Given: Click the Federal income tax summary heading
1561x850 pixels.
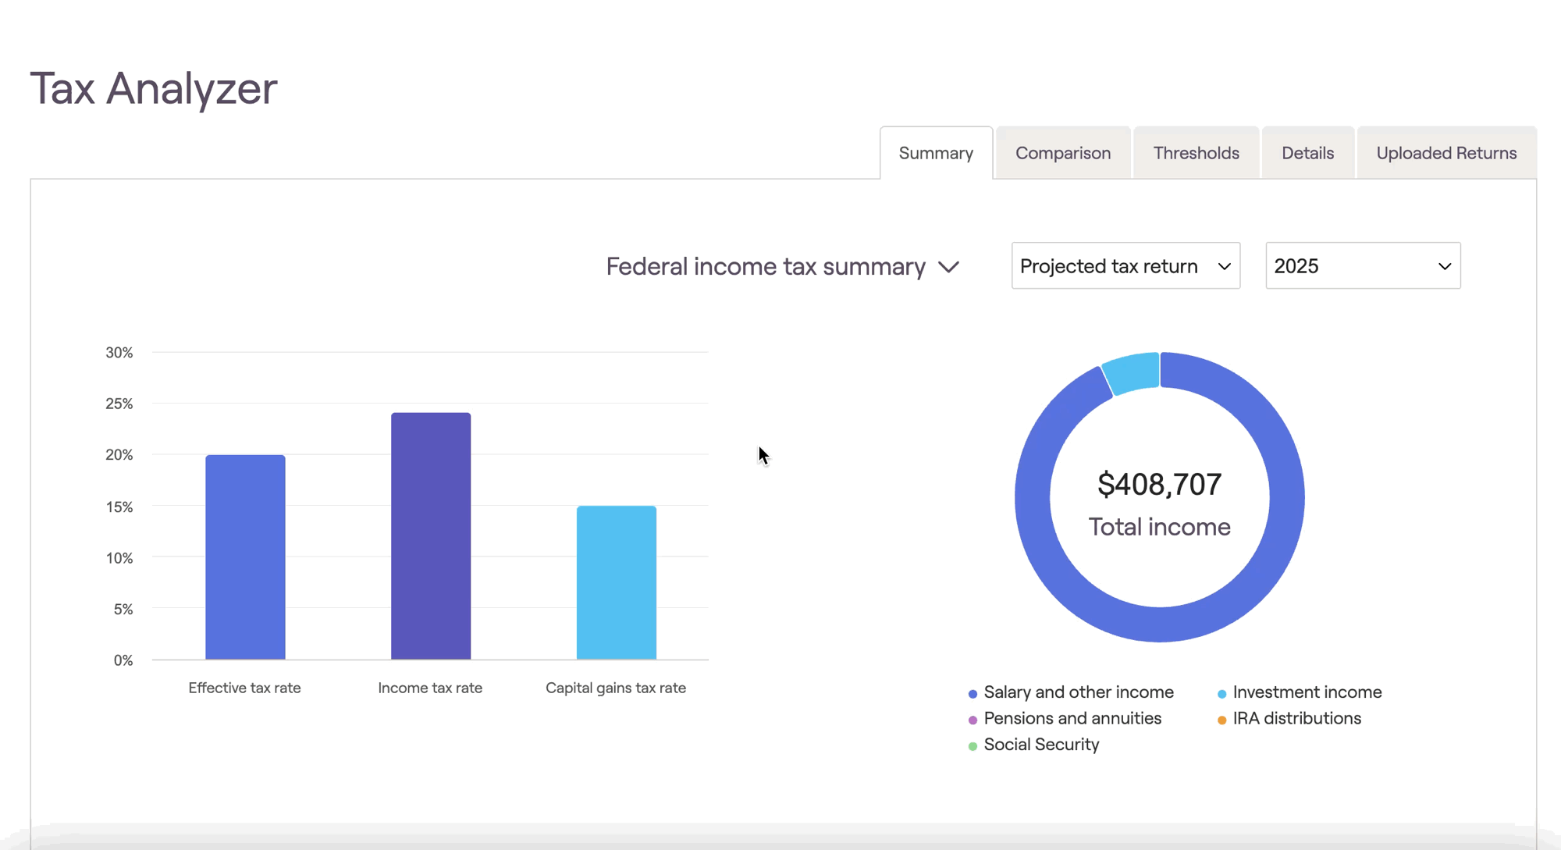Looking at the screenshot, I should click(x=766, y=267).
